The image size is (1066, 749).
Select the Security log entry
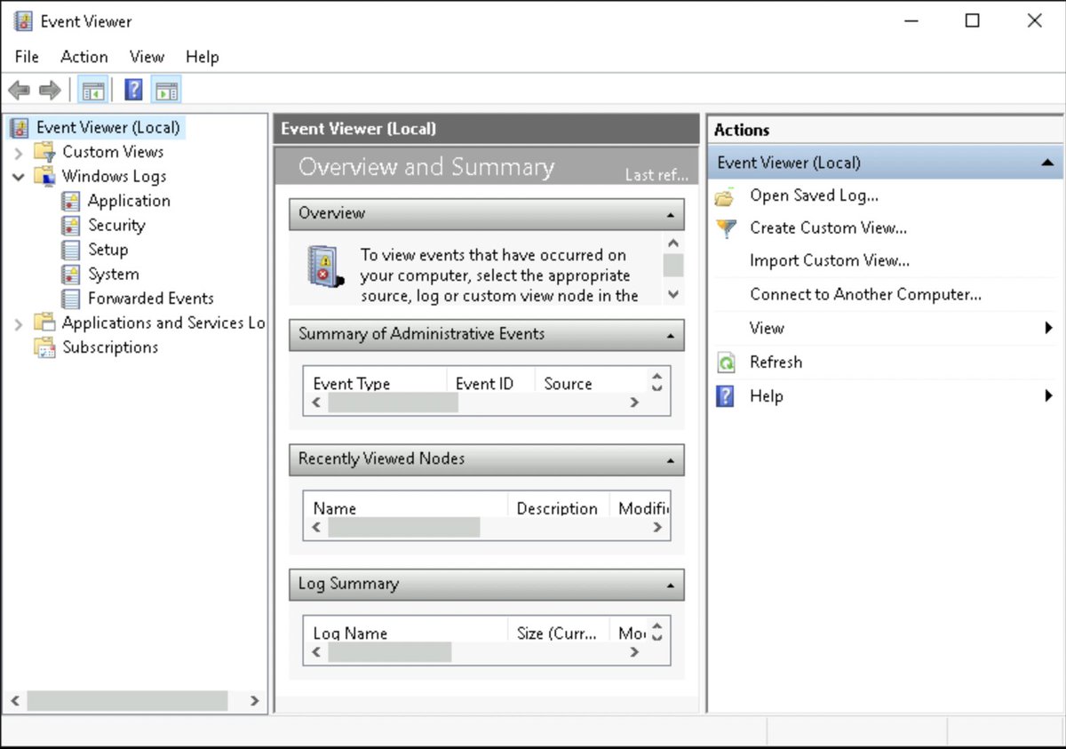point(116,226)
